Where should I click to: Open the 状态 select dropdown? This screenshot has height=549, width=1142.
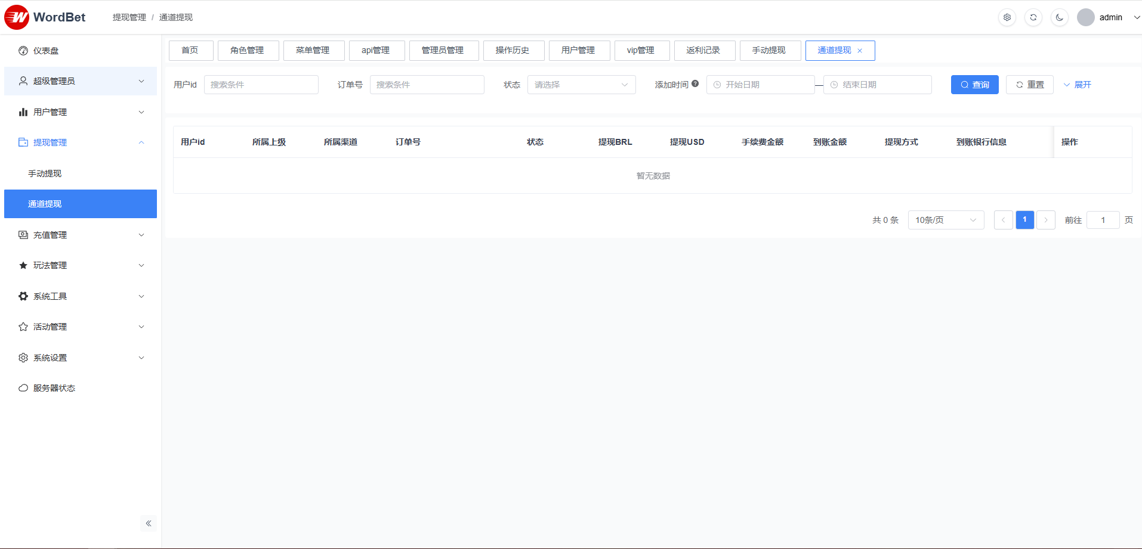click(581, 85)
